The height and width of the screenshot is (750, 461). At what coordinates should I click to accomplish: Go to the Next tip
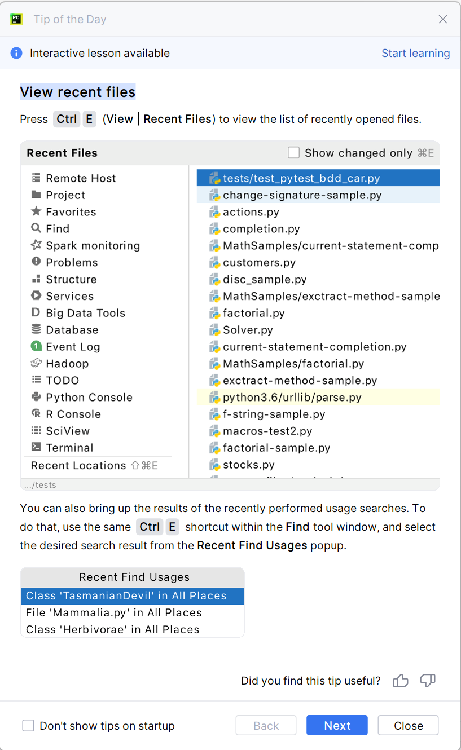pos(337,726)
